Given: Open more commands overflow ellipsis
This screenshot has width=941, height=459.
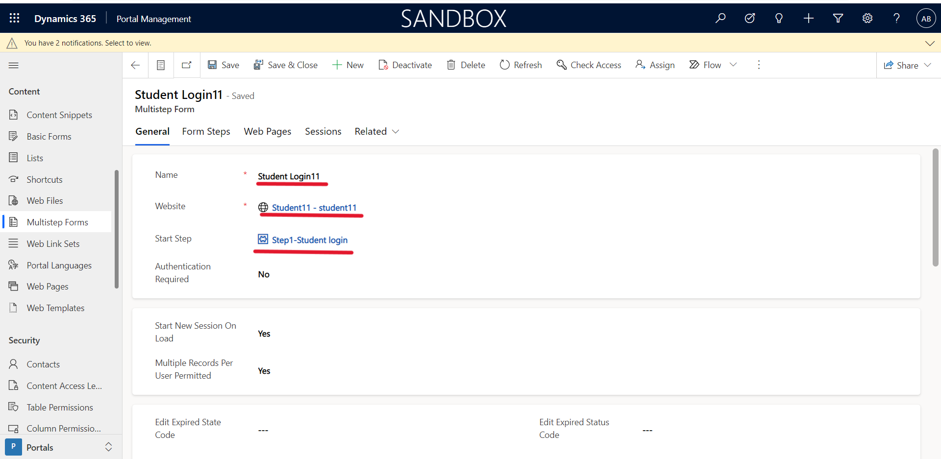Looking at the screenshot, I should click(759, 65).
